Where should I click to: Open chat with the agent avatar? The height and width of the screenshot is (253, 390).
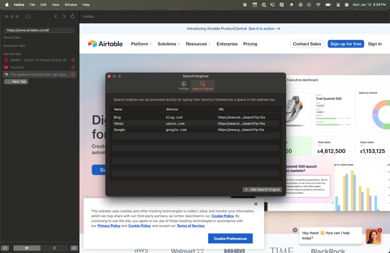pos(373,236)
